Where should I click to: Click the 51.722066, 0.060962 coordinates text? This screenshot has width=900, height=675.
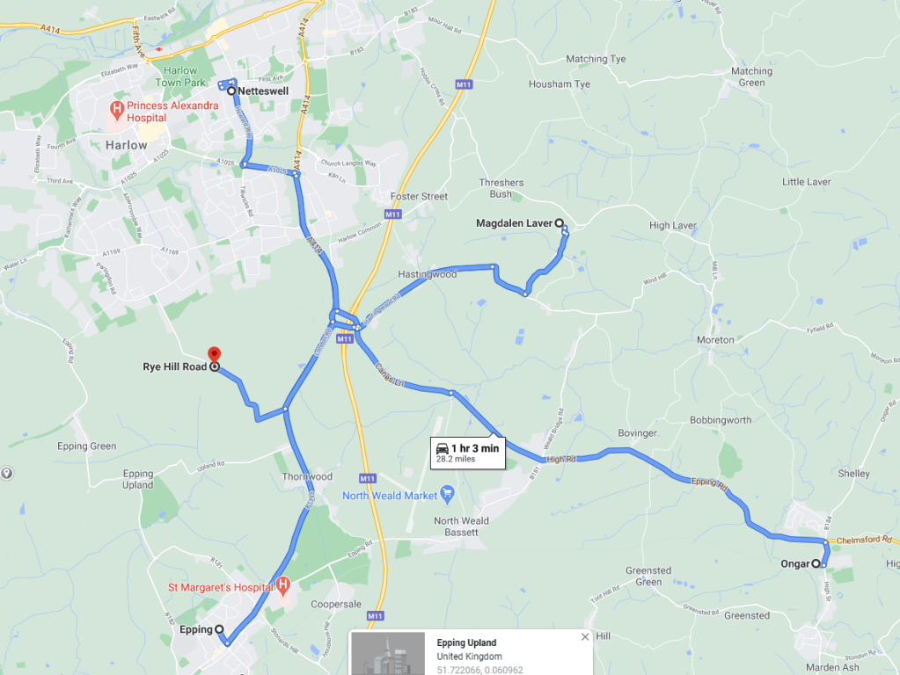click(479, 669)
